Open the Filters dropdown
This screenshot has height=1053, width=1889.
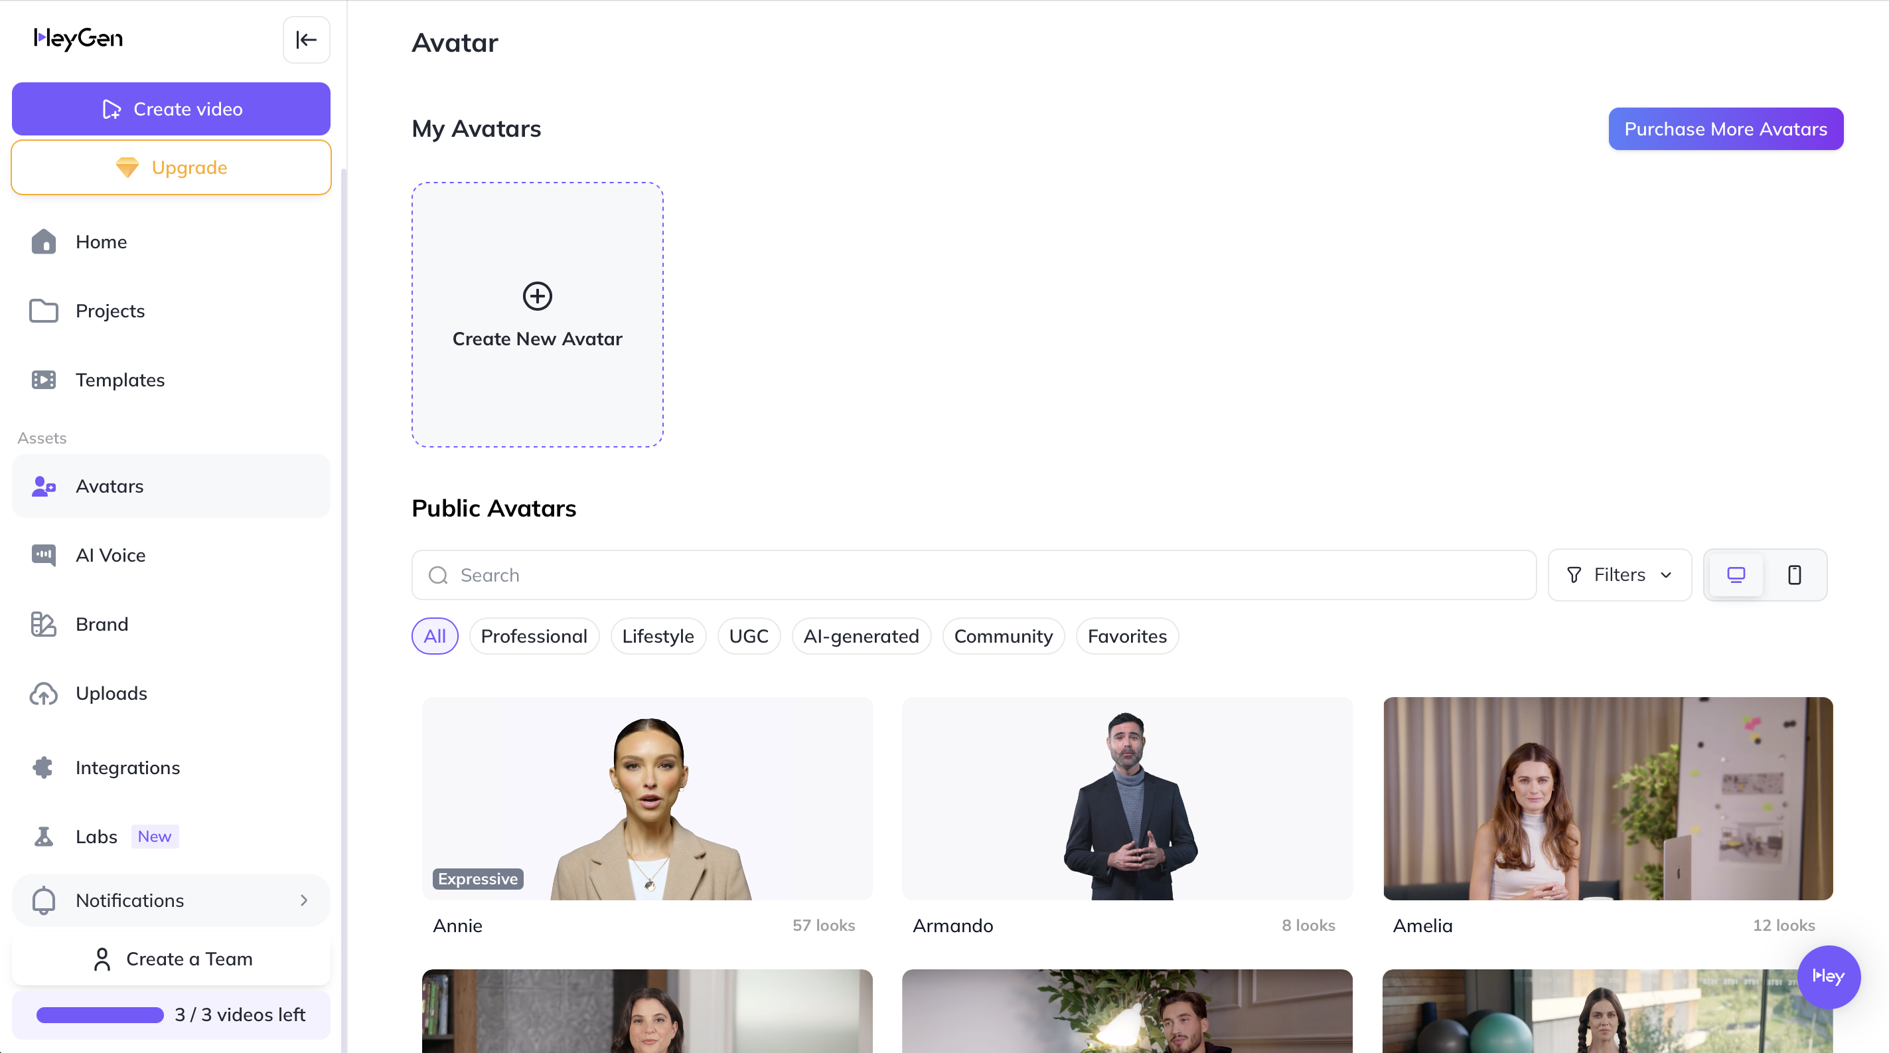click(x=1619, y=575)
